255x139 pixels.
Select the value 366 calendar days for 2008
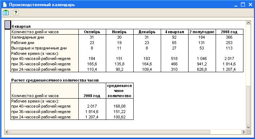tap(229, 37)
